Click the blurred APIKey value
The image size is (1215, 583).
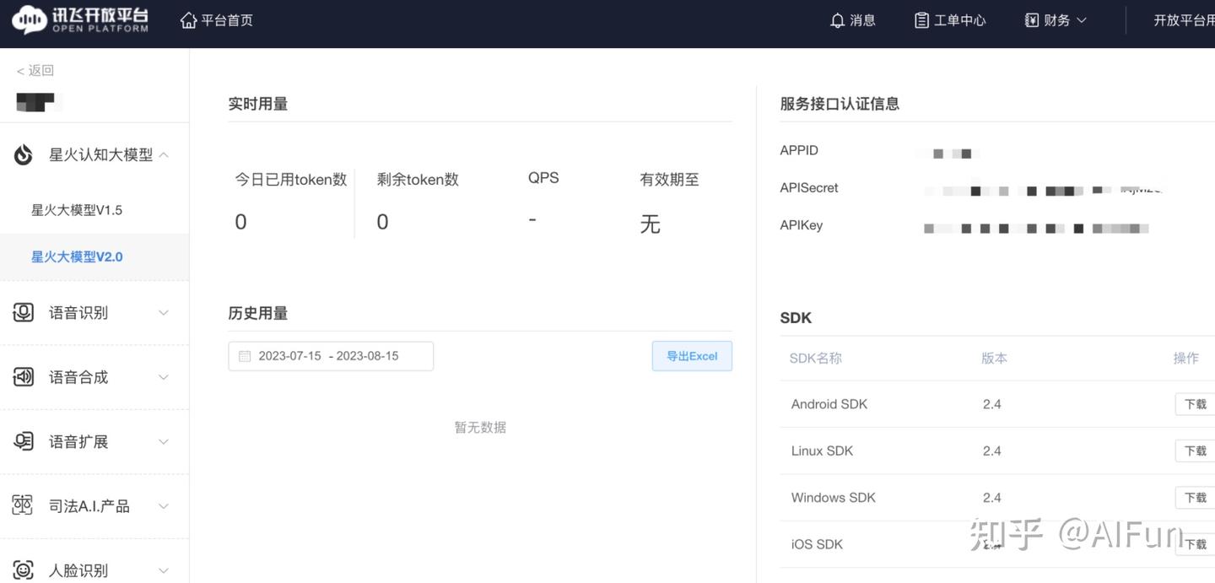click(1036, 228)
